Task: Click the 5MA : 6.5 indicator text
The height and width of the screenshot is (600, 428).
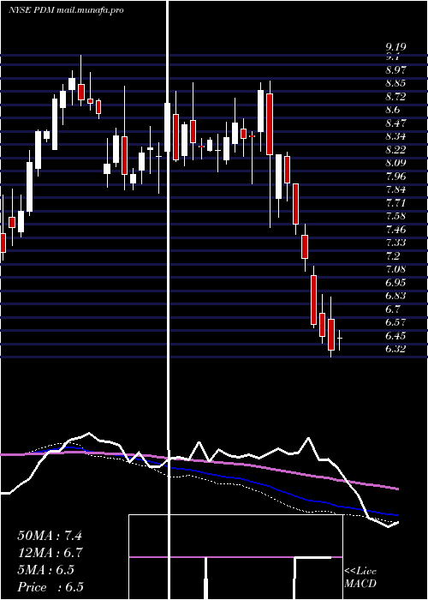Action: (x=46, y=570)
